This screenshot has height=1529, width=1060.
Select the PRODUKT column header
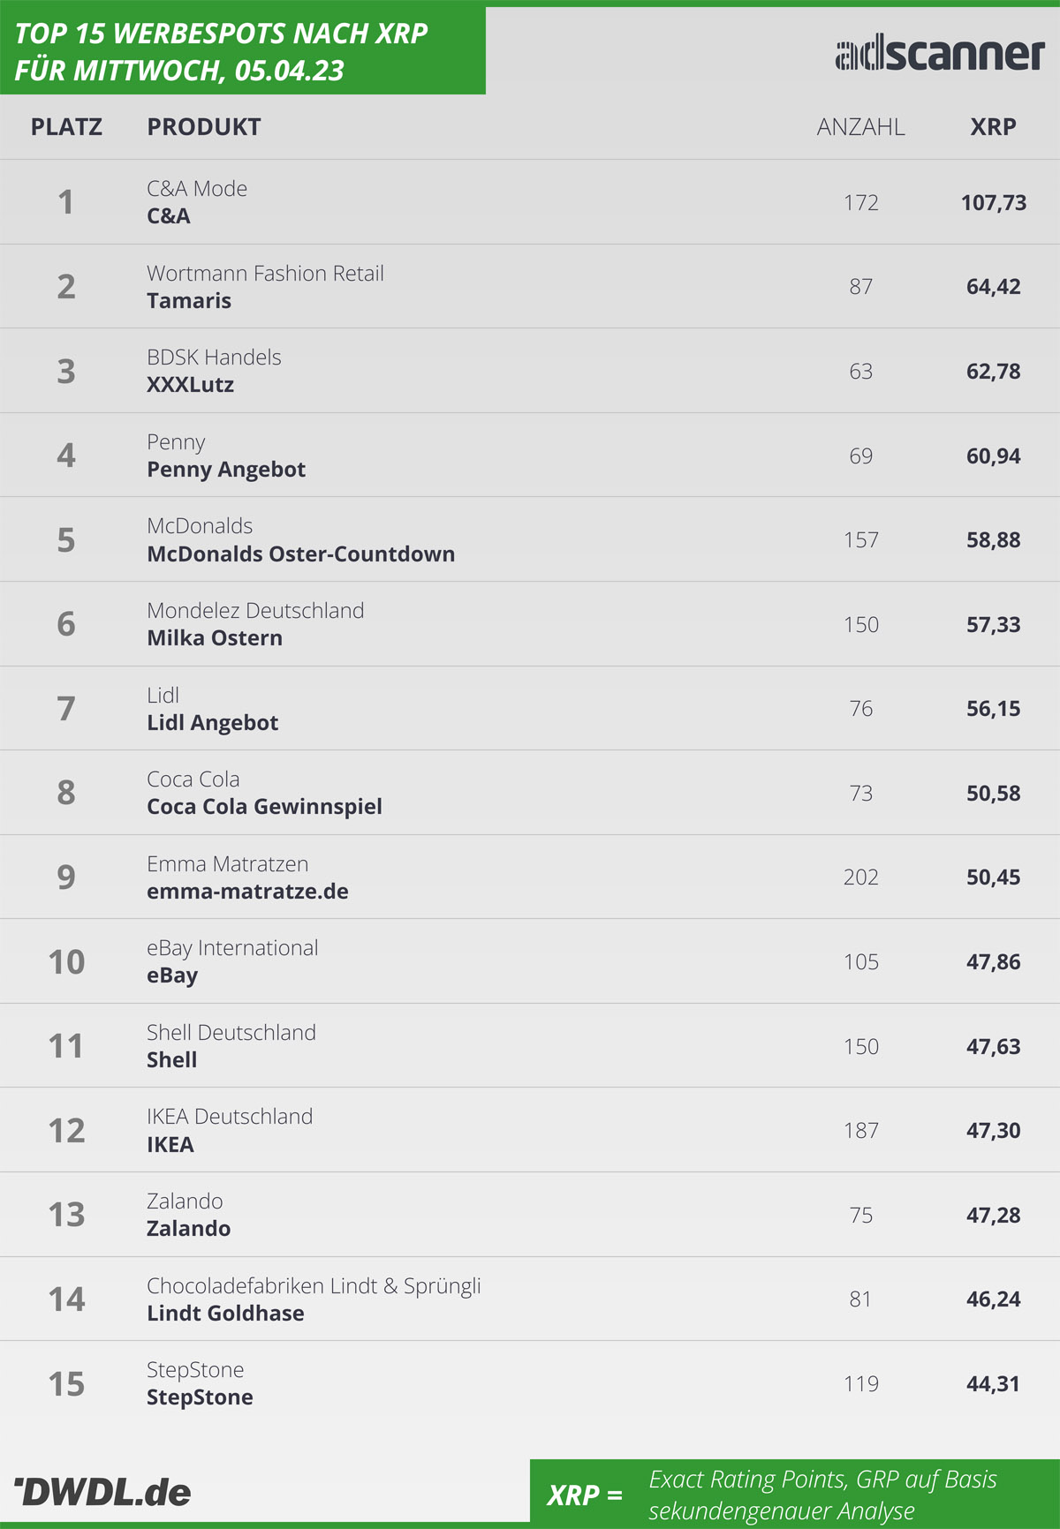(204, 127)
